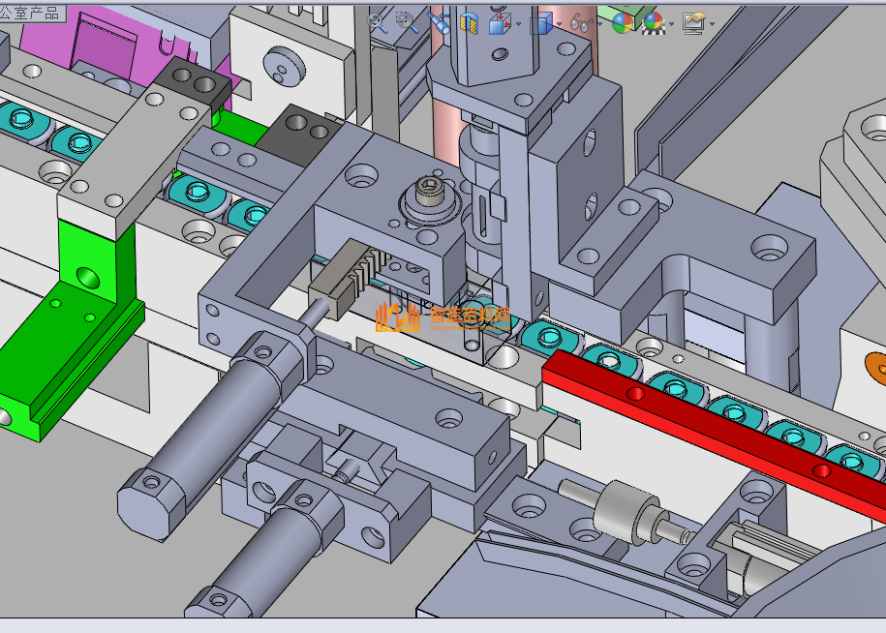Expand the View Orientation dropdown arrow
The height and width of the screenshot is (633, 886).
pos(518,24)
